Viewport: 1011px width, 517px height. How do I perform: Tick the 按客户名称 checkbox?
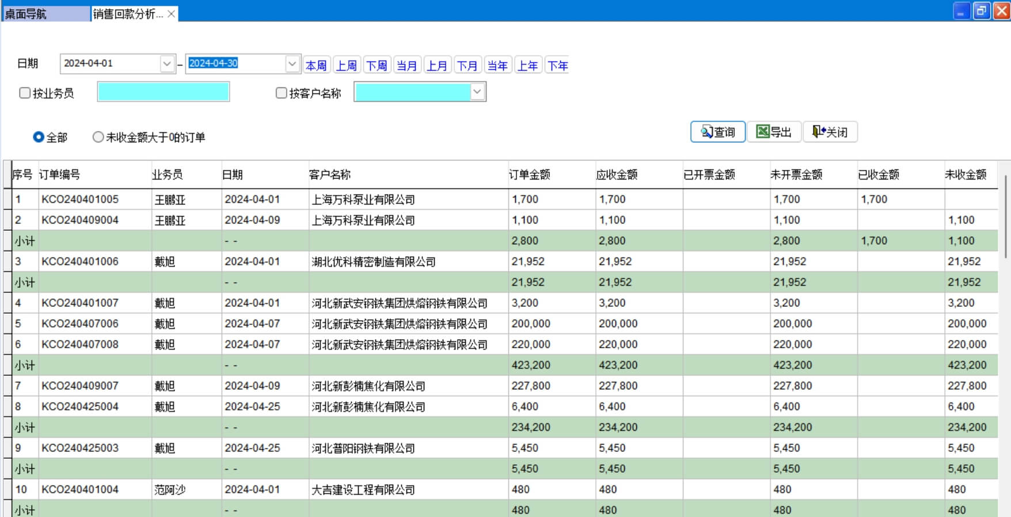coord(281,93)
